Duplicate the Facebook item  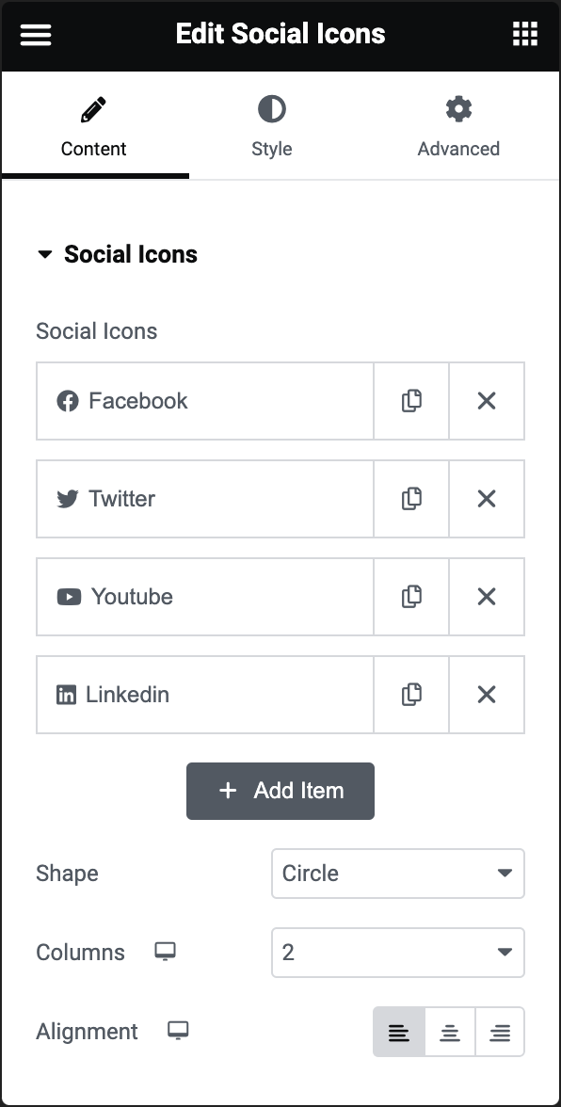coord(411,400)
